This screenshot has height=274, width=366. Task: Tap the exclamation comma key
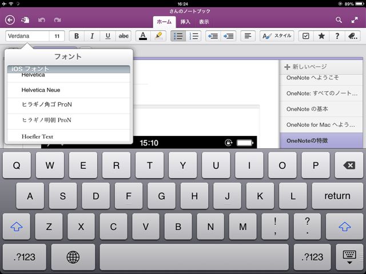pos(275,226)
